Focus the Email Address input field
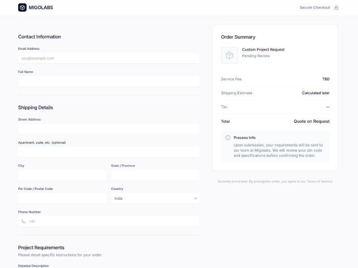 coord(109,58)
